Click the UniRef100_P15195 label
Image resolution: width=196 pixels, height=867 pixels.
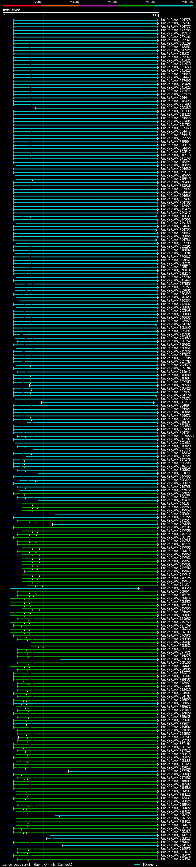tap(175, 527)
